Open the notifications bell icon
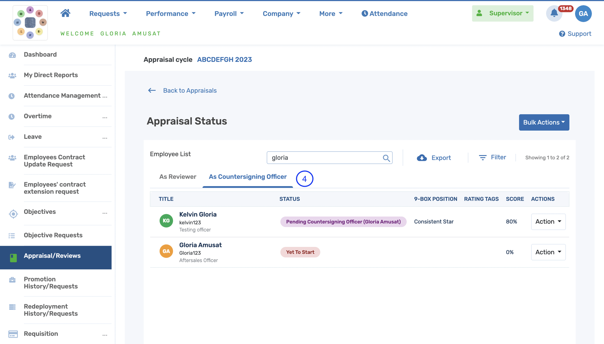Screen dimensions: 604x344 point(554,13)
